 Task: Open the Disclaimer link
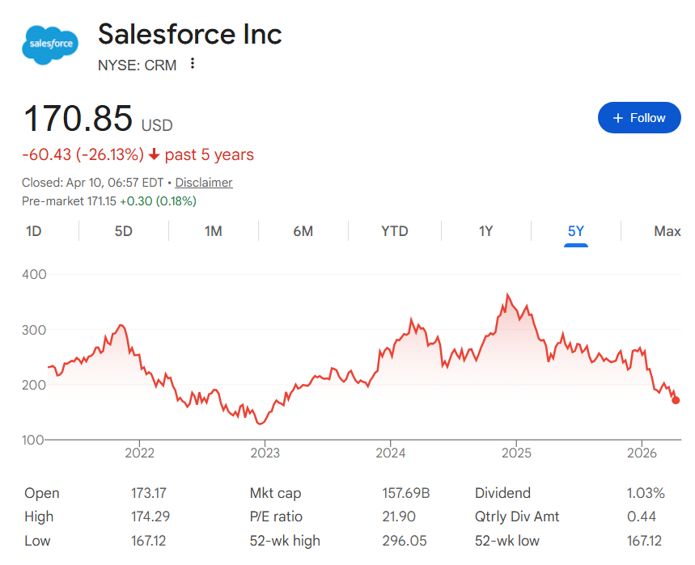click(203, 183)
